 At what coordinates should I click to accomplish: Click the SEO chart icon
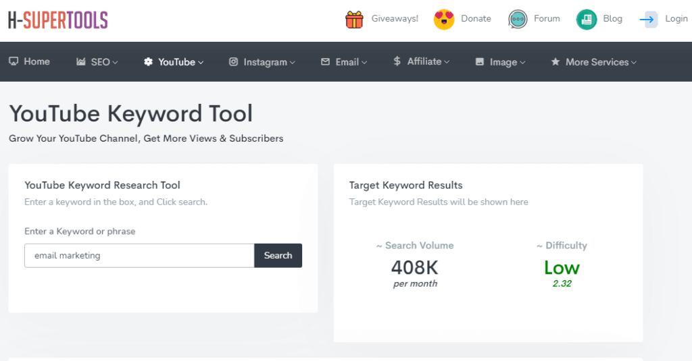tap(80, 61)
